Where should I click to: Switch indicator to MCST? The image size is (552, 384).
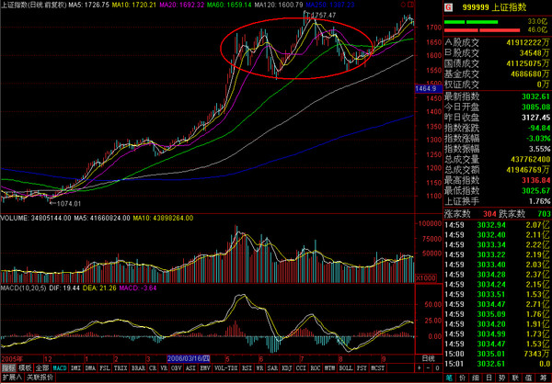point(378,368)
